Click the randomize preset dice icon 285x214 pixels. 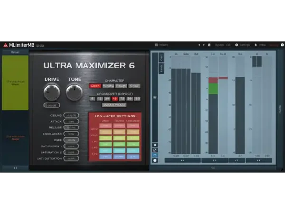209,45
